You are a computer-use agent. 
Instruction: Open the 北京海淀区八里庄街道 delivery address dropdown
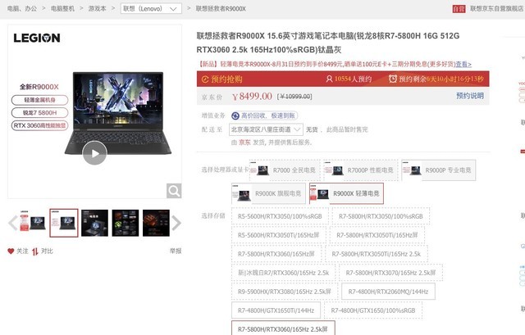[x=266, y=129]
